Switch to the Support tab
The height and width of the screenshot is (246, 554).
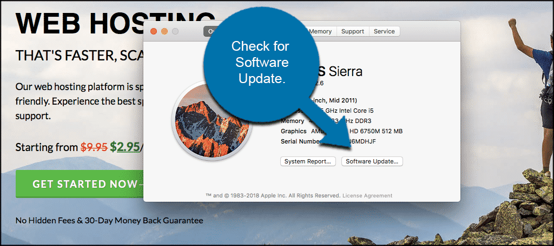click(x=353, y=31)
